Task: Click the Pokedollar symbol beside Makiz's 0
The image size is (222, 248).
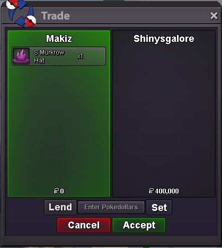Action: [56, 191]
